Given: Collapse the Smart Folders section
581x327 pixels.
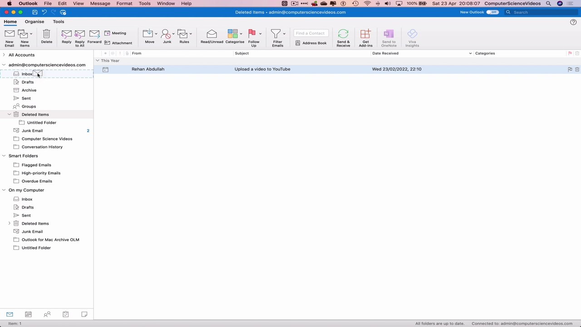Looking at the screenshot, I should pos(4,156).
